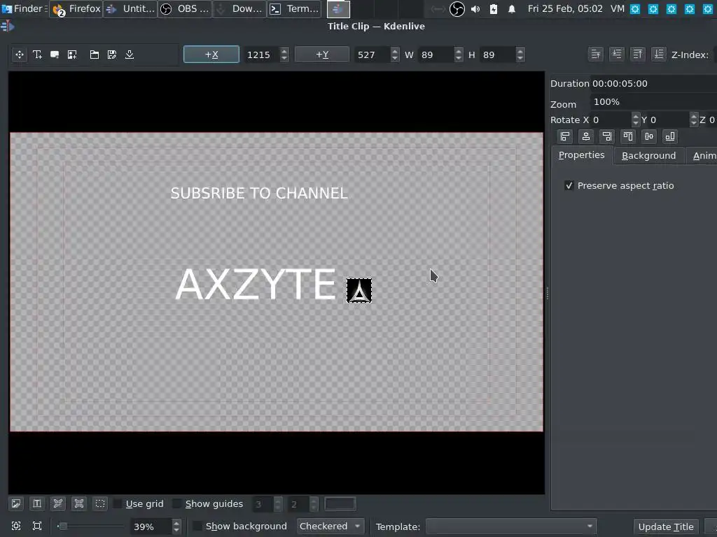Click the guides color swatch
Viewport: 717px width, 537px height.
click(340, 504)
